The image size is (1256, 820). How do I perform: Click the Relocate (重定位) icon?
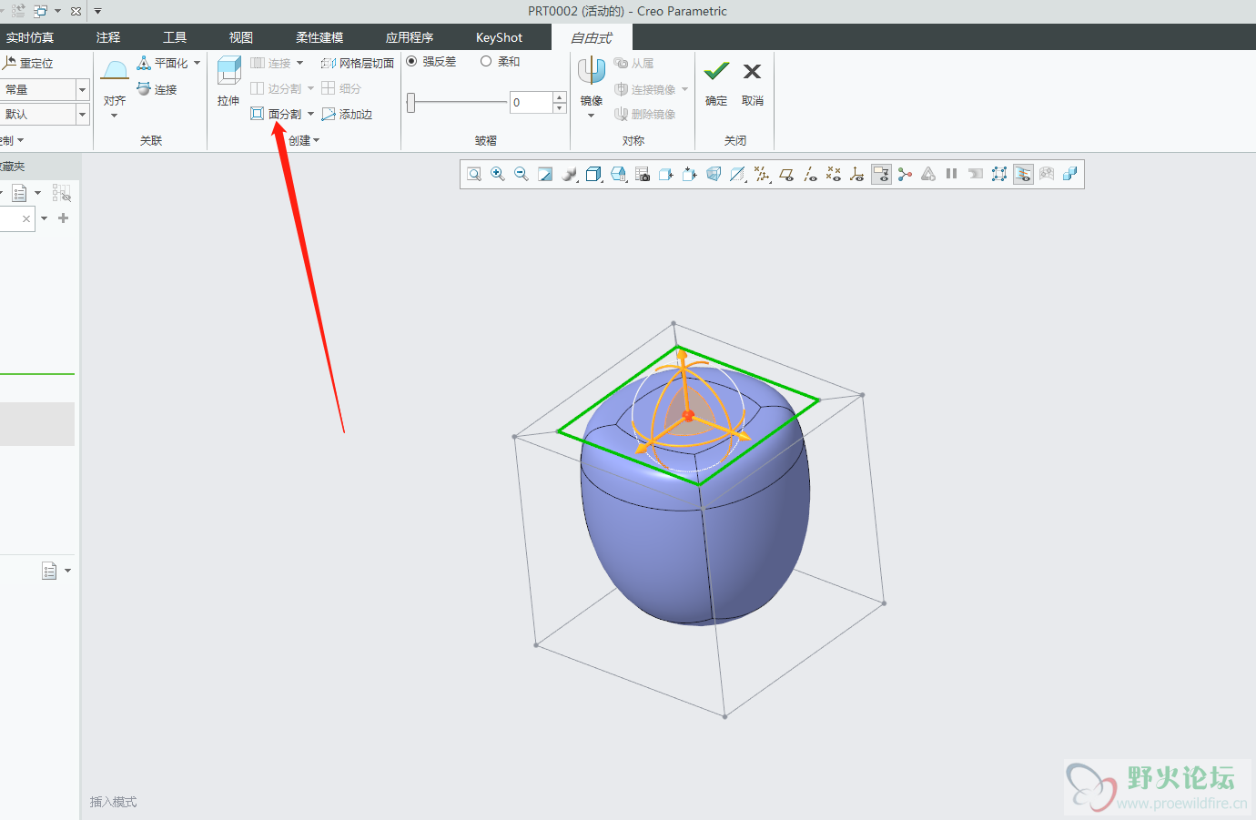pos(9,63)
